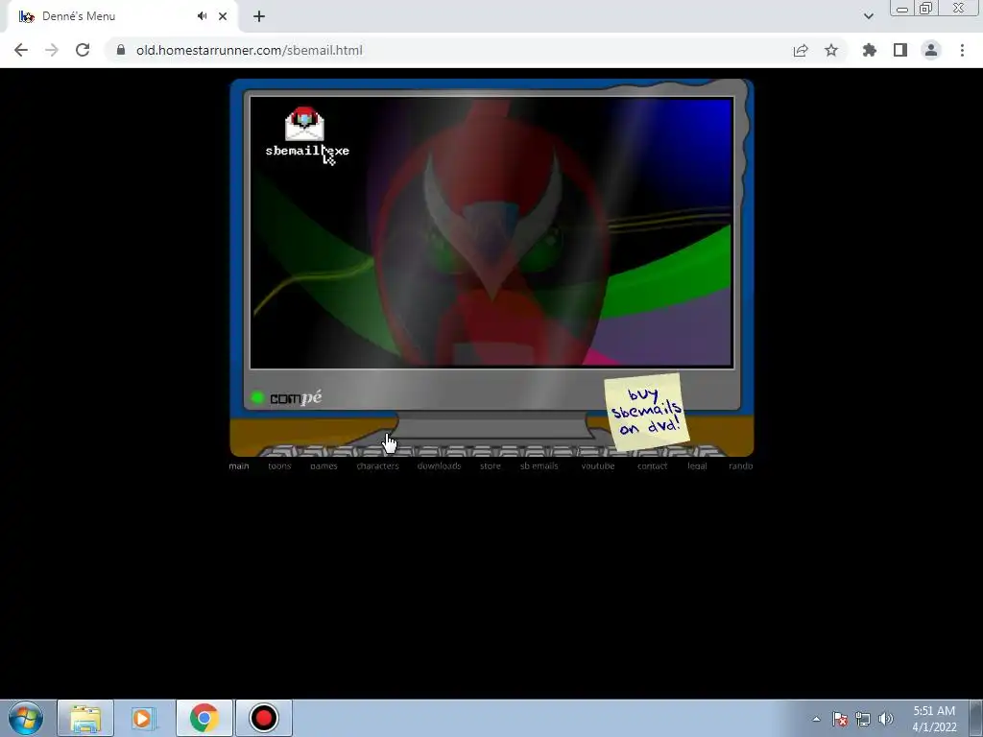This screenshot has width=983, height=737.
Task: Show hidden system tray icons
Action: coord(816,719)
